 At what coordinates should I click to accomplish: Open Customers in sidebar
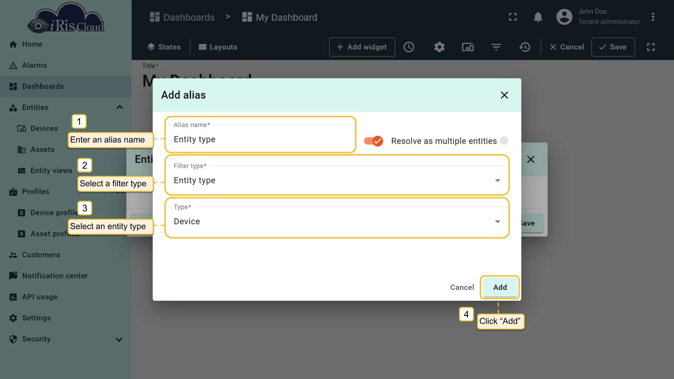[x=66, y=255]
